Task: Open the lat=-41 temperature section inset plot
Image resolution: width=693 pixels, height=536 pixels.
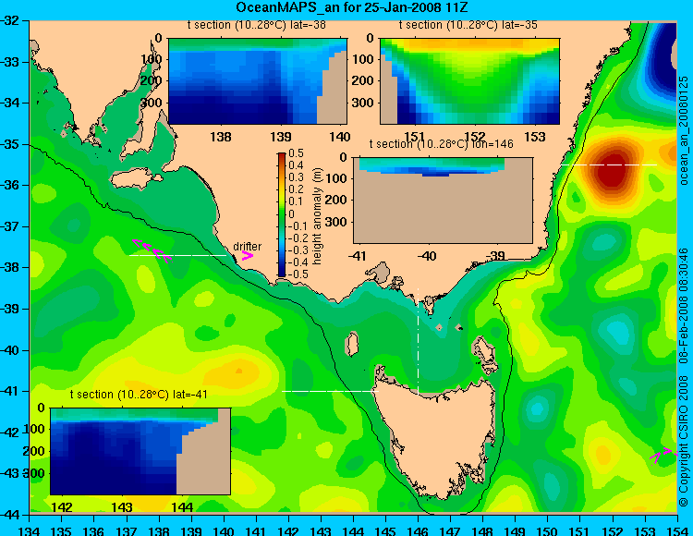Action: (x=140, y=451)
